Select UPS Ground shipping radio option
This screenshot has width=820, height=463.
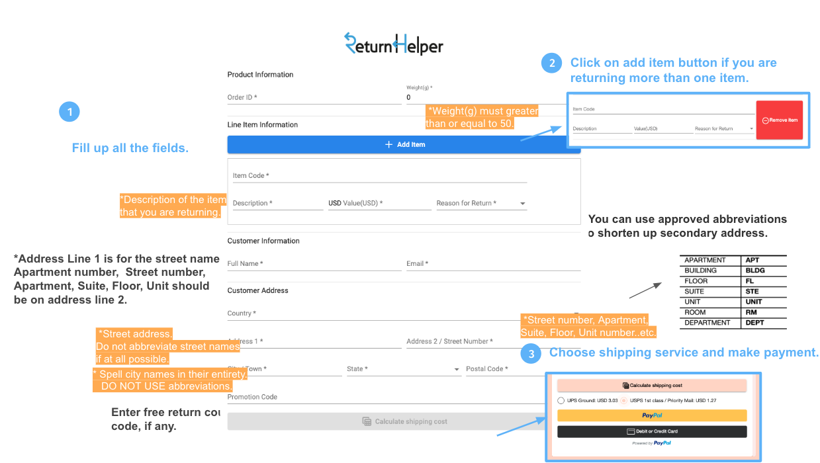561,401
